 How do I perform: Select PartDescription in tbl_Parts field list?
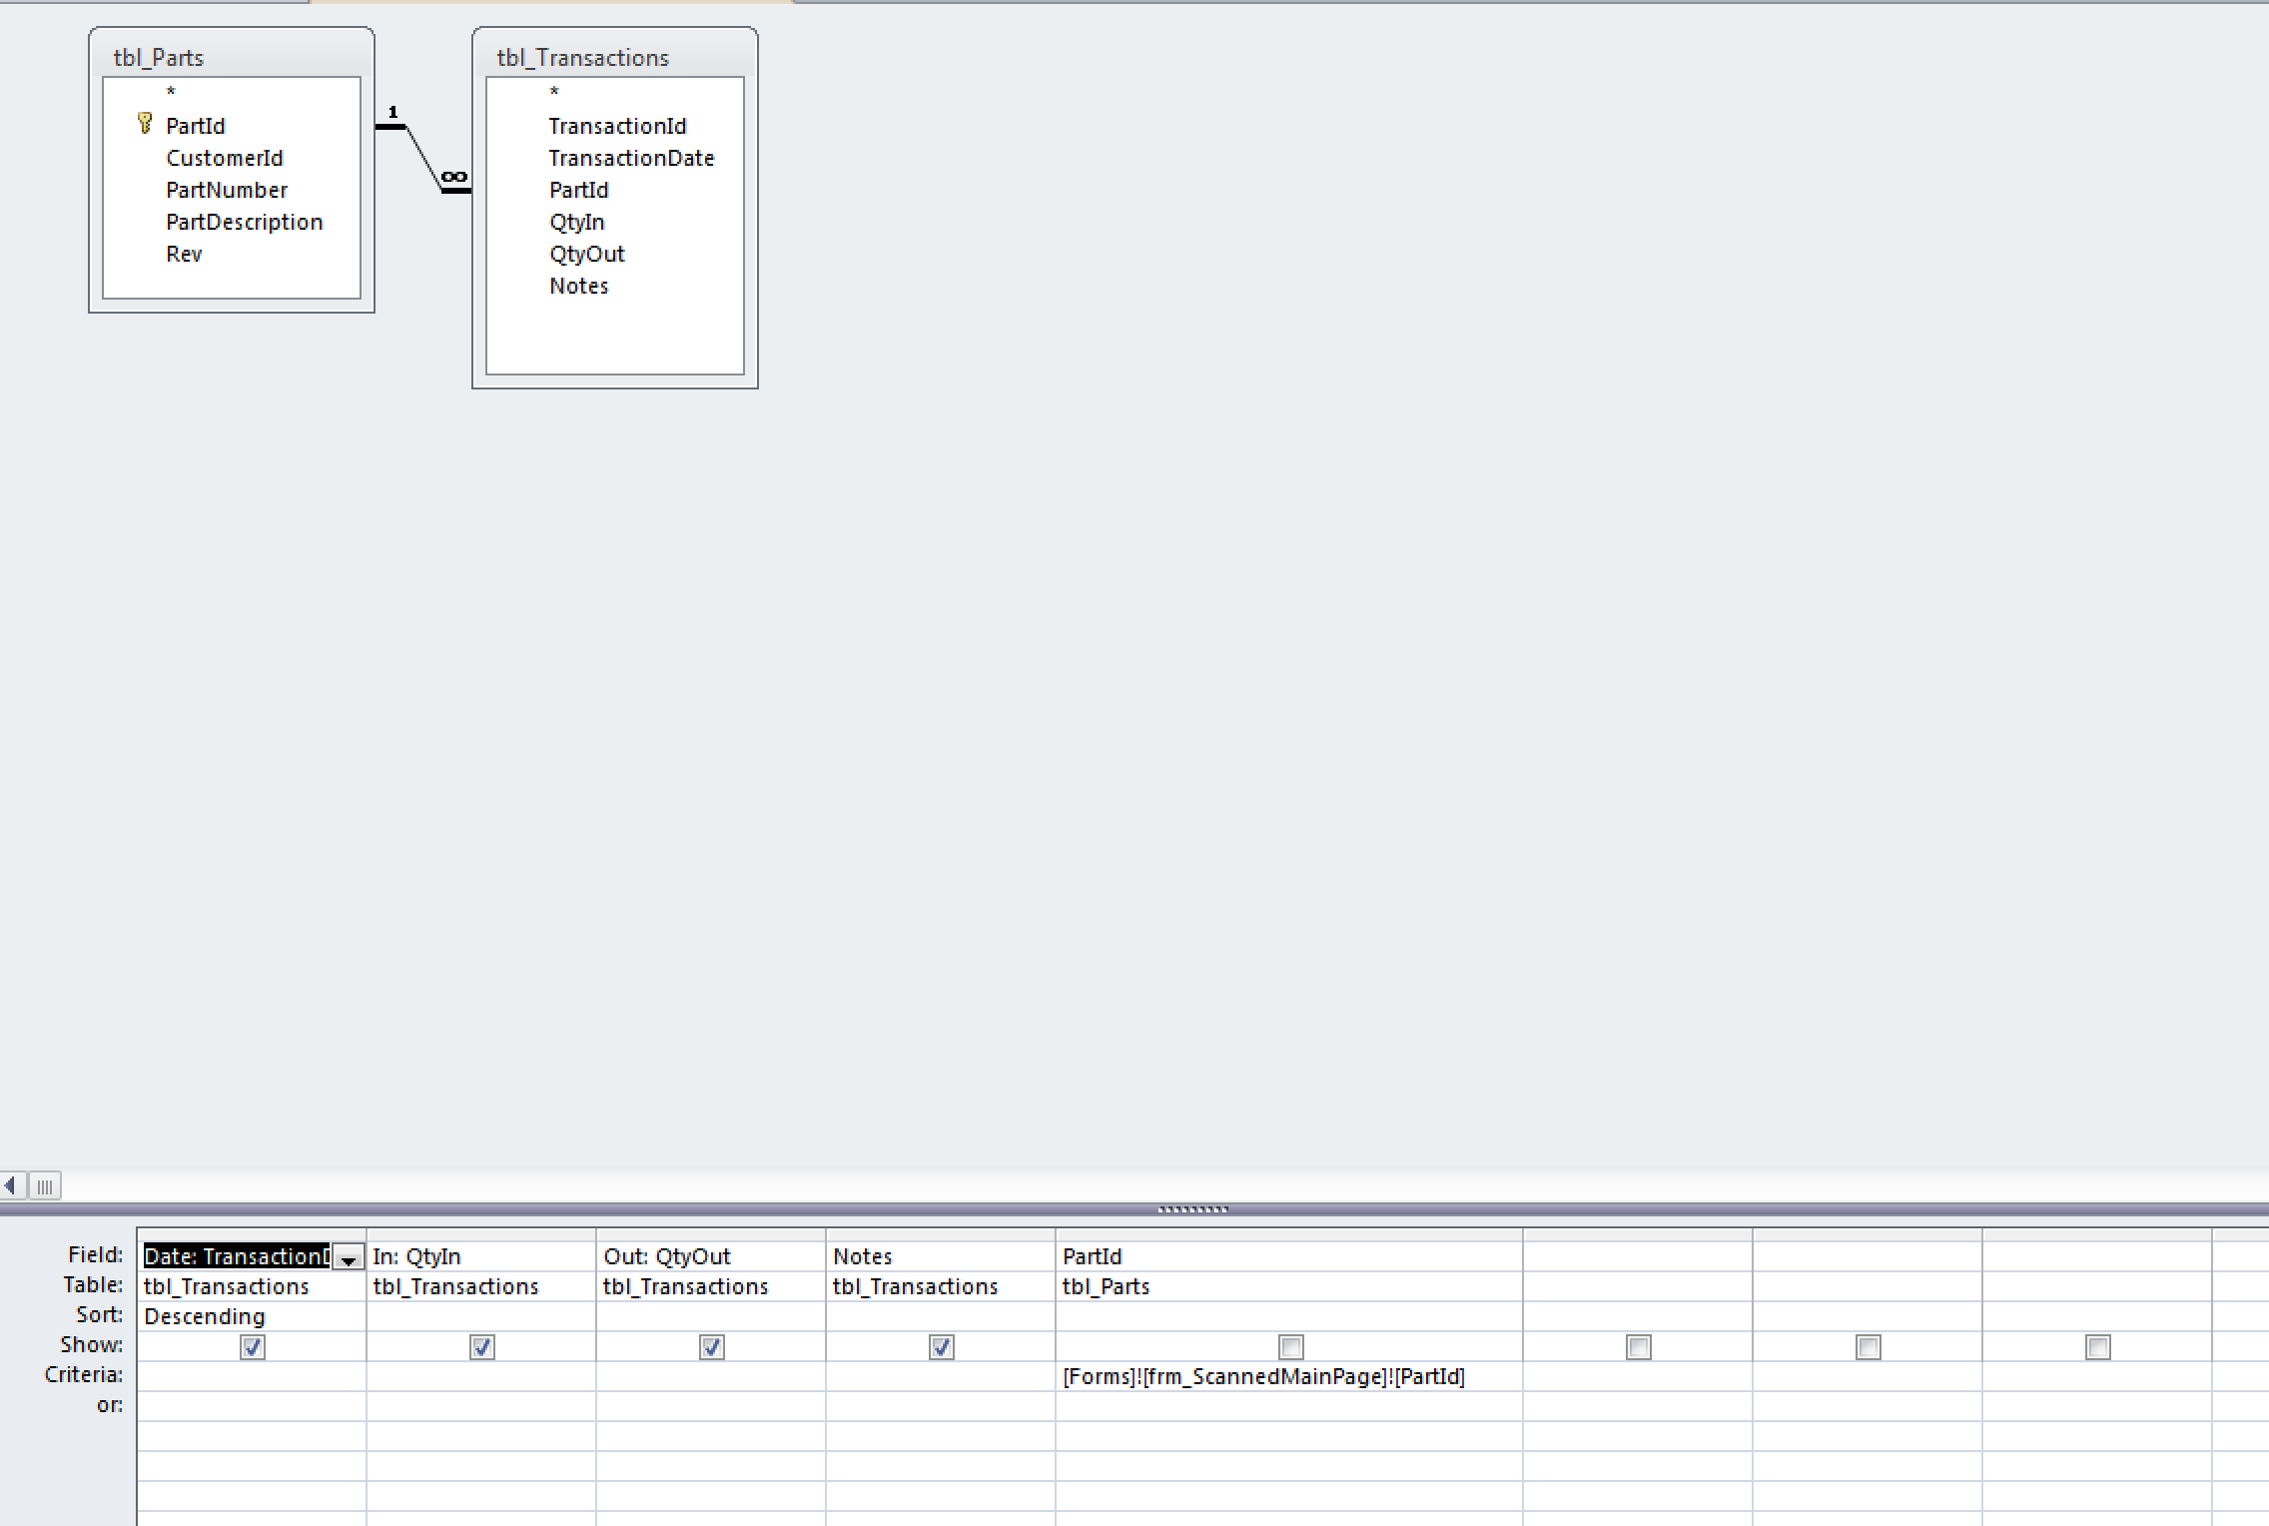pyautogui.click(x=245, y=222)
